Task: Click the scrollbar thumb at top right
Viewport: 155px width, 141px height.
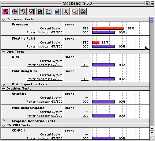Action: point(152,19)
